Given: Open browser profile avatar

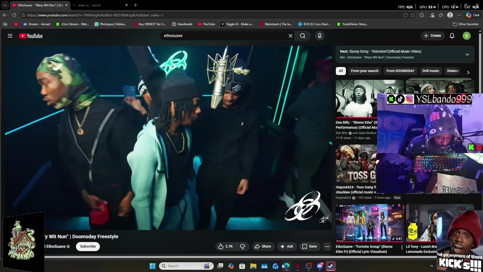Looking at the screenshot, I should click(x=450, y=15).
